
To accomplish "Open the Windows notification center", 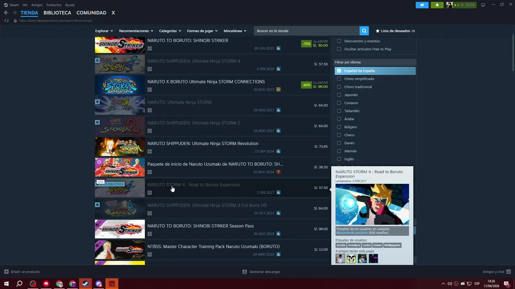I will (x=507, y=284).
